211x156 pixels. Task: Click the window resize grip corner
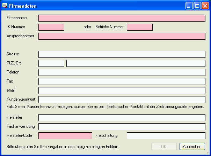(x=208, y=153)
